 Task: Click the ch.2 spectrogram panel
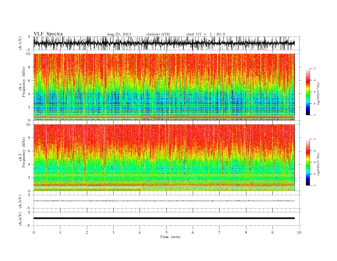tap(164, 157)
